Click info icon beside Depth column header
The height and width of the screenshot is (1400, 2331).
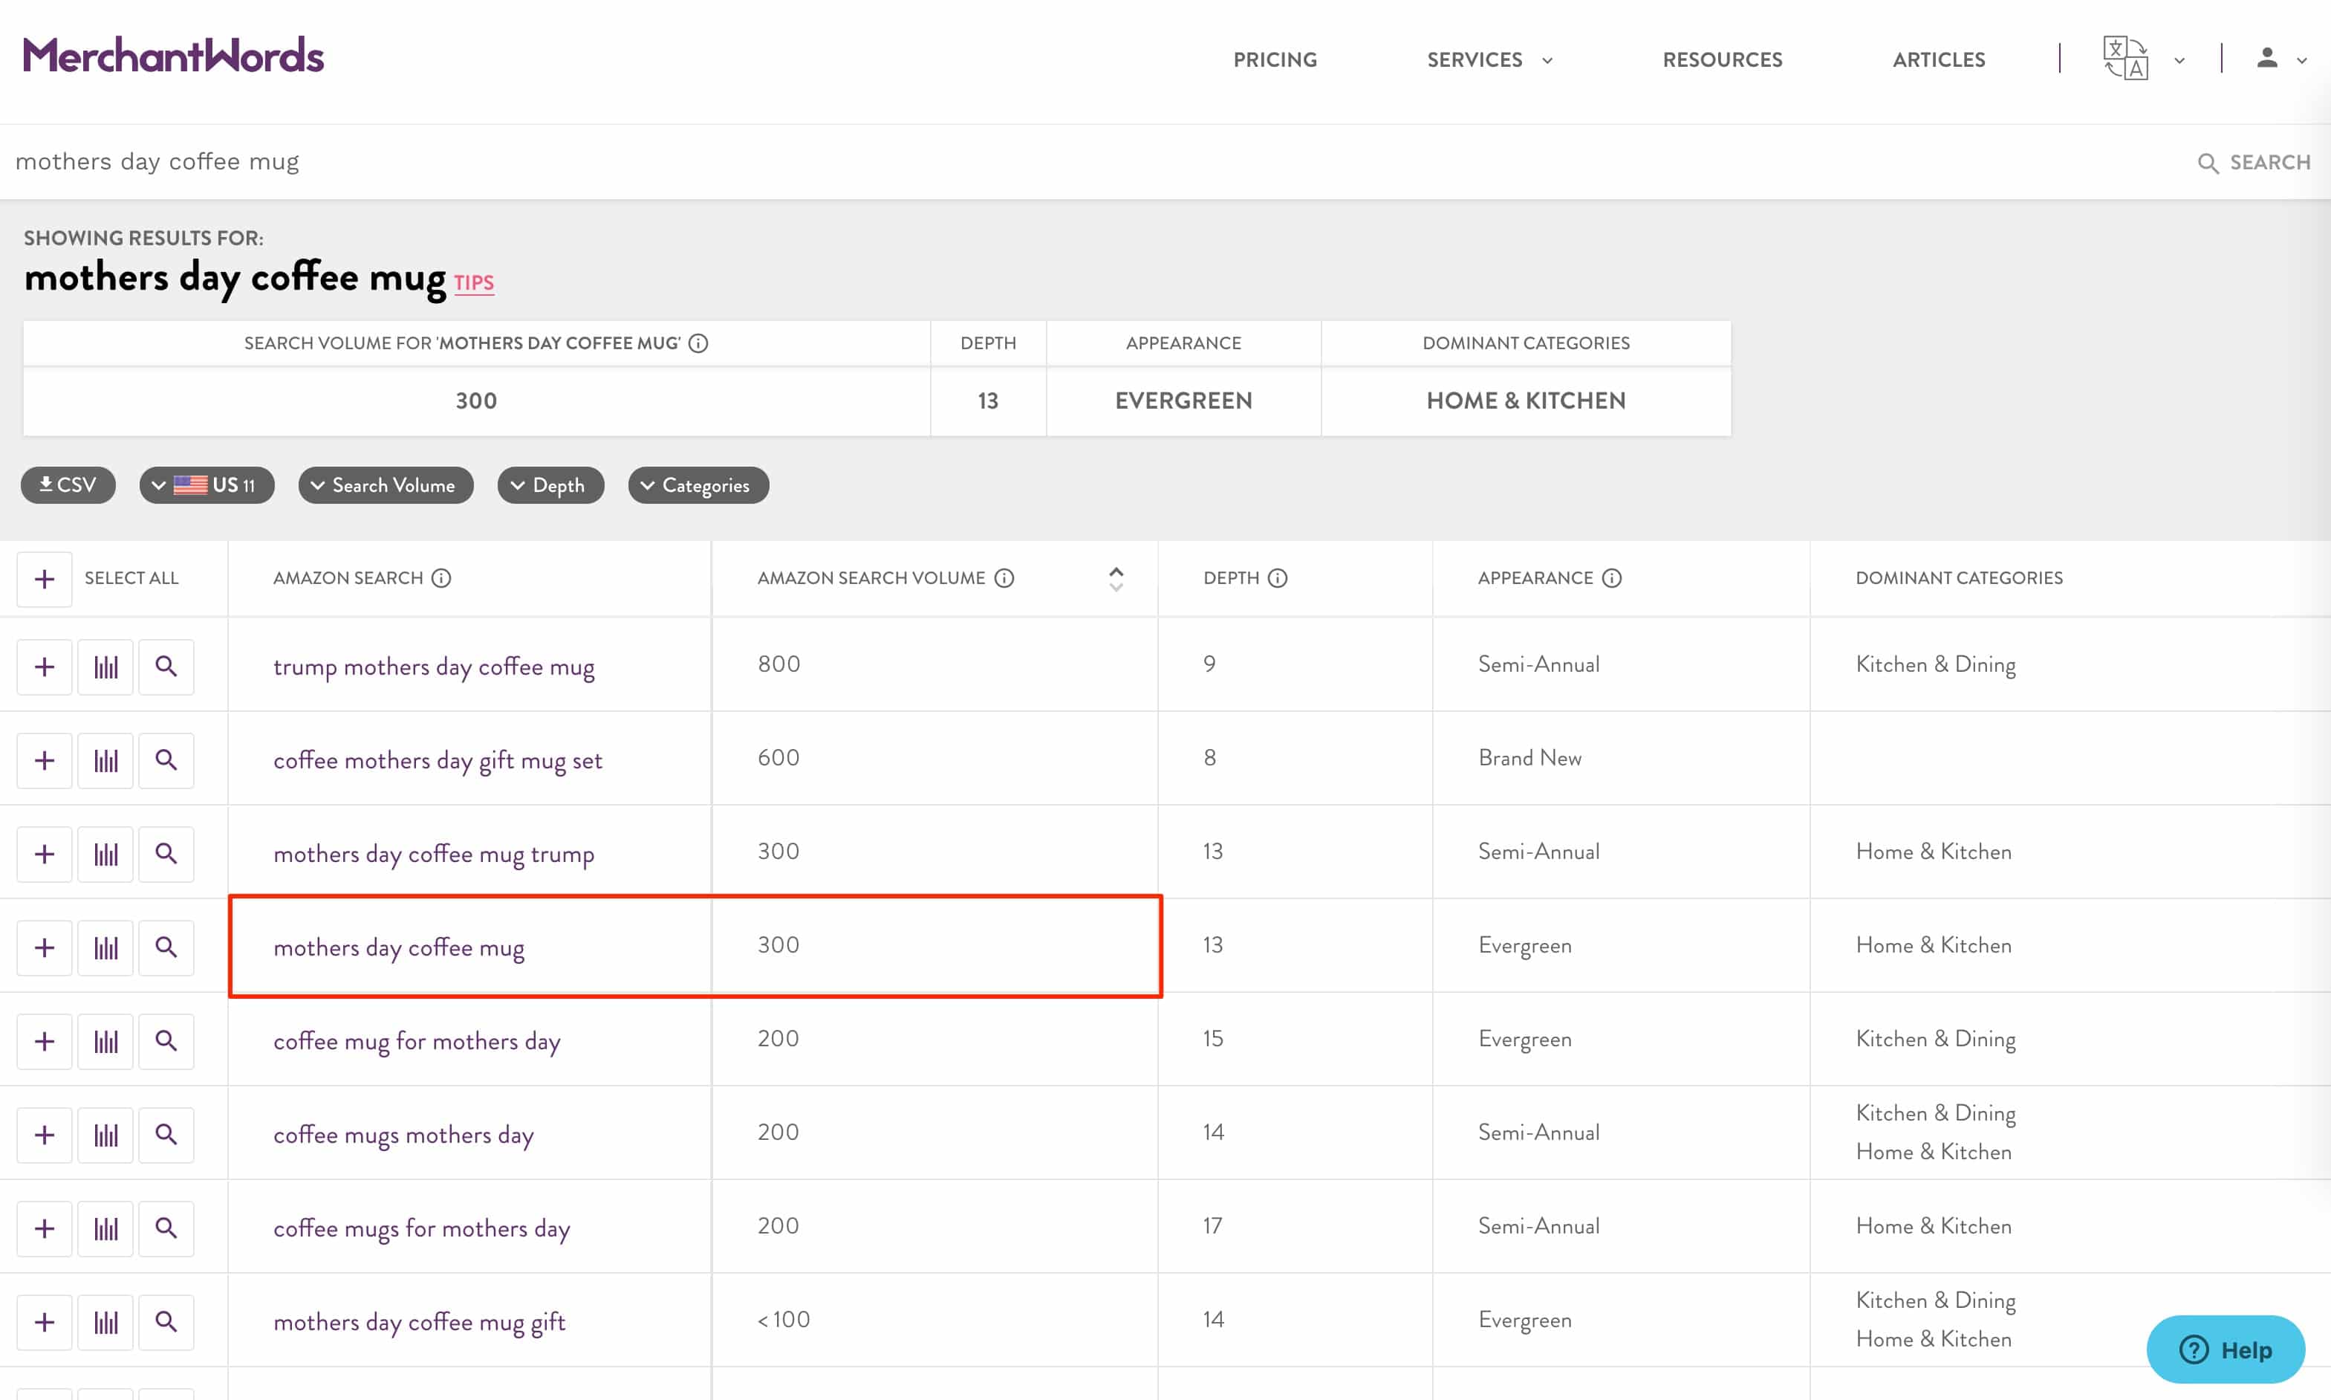click(x=1278, y=577)
